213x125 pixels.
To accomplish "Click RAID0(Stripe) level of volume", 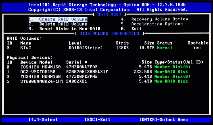I will (86, 48).
